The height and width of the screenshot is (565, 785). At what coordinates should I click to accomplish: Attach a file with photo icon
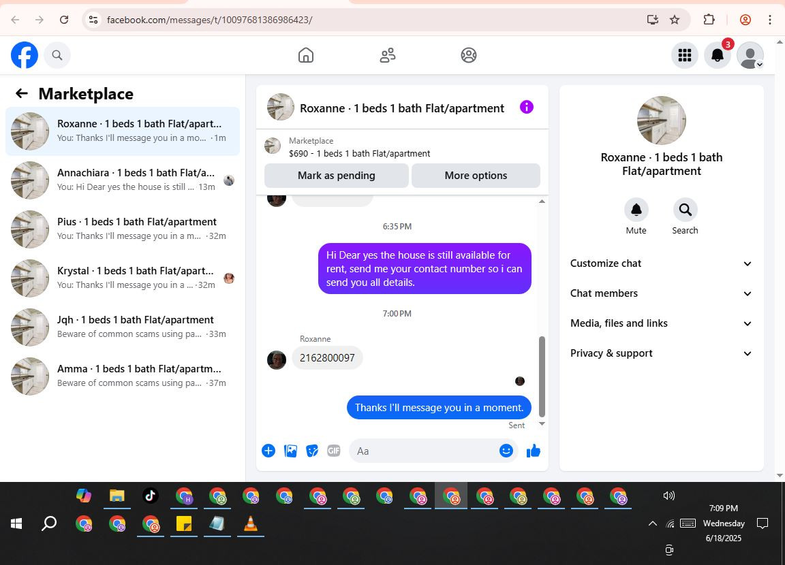point(290,451)
